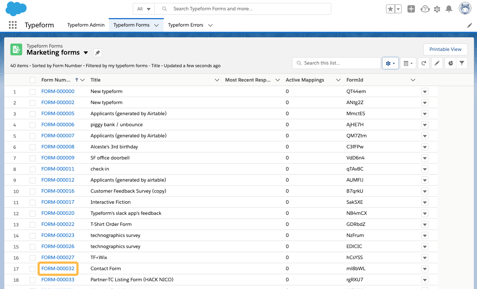Pin the Marketing forms list view

coord(98,53)
